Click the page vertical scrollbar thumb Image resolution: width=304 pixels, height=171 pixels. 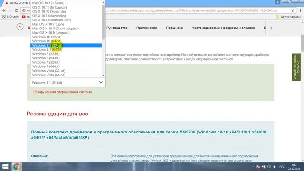(302, 43)
